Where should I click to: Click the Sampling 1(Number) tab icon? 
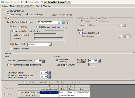click(46, 2)
